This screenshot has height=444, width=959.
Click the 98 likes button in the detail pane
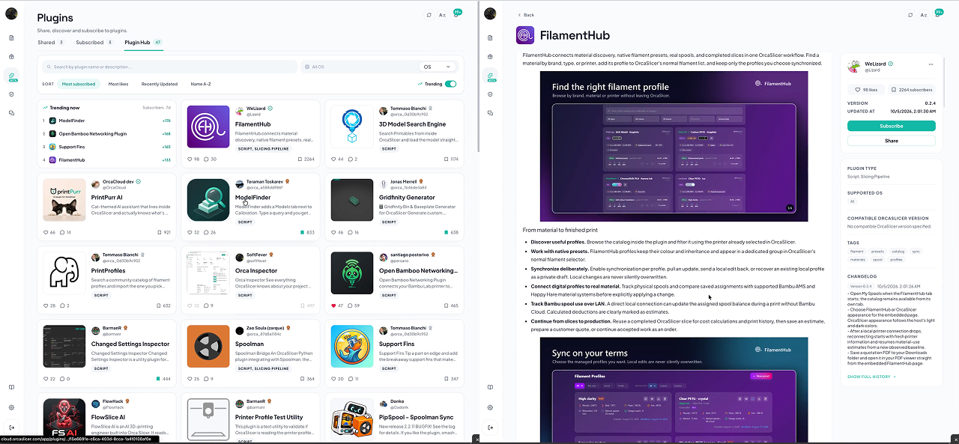[867, 89]
